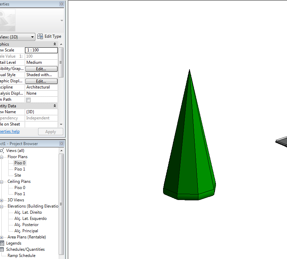287x259 pixels.
Task: Click the Schedules/Quantities icon
Action: coord(2,249)
